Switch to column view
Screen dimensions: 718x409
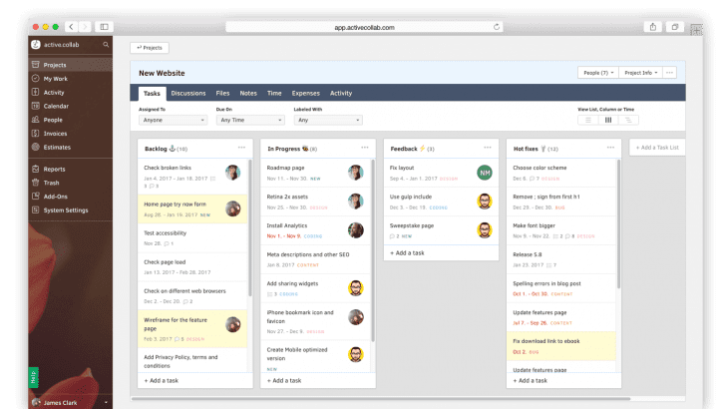(607, 120)
